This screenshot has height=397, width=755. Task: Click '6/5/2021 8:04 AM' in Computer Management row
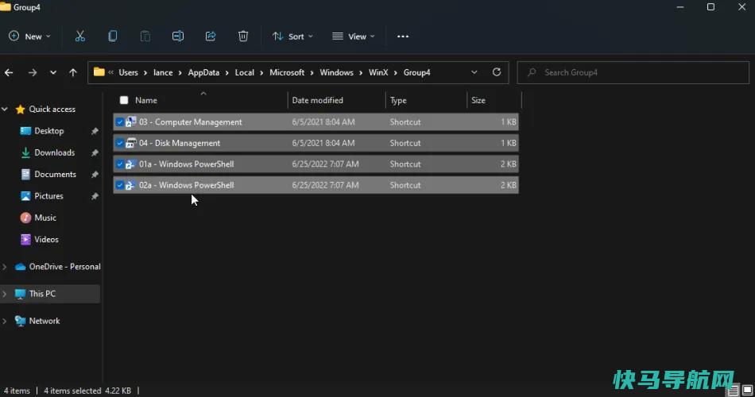323,122
